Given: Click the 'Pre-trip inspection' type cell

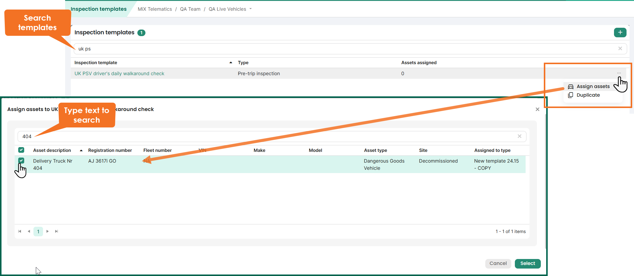Looking at the screenshot, I should [x=259, y=74].
